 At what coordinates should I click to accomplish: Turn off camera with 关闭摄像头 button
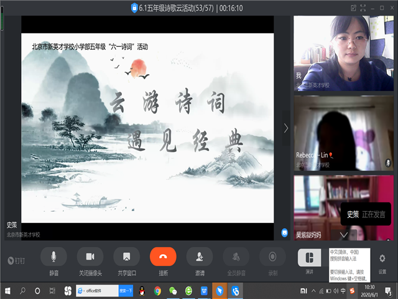(x=90, y=257)
